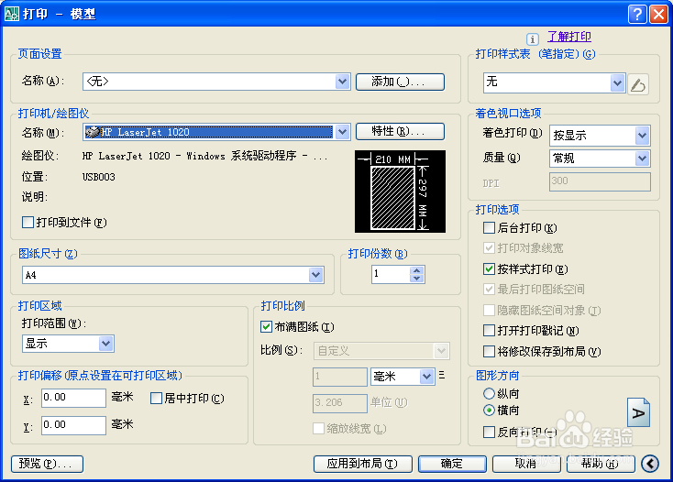This screenshot has width=673, height=482.
Task: Click the 特性 printer properties button
Action: pos(400,131)
